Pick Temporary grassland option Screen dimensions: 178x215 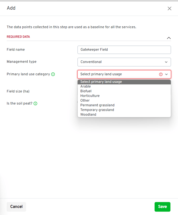point(97,110)
